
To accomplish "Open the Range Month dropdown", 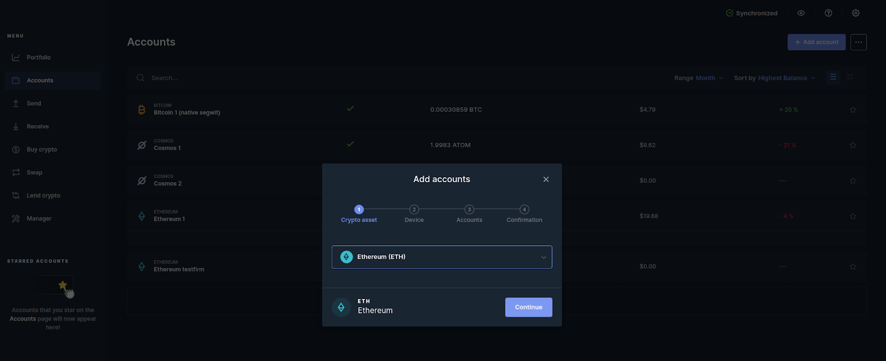I will tap(698, 78).
